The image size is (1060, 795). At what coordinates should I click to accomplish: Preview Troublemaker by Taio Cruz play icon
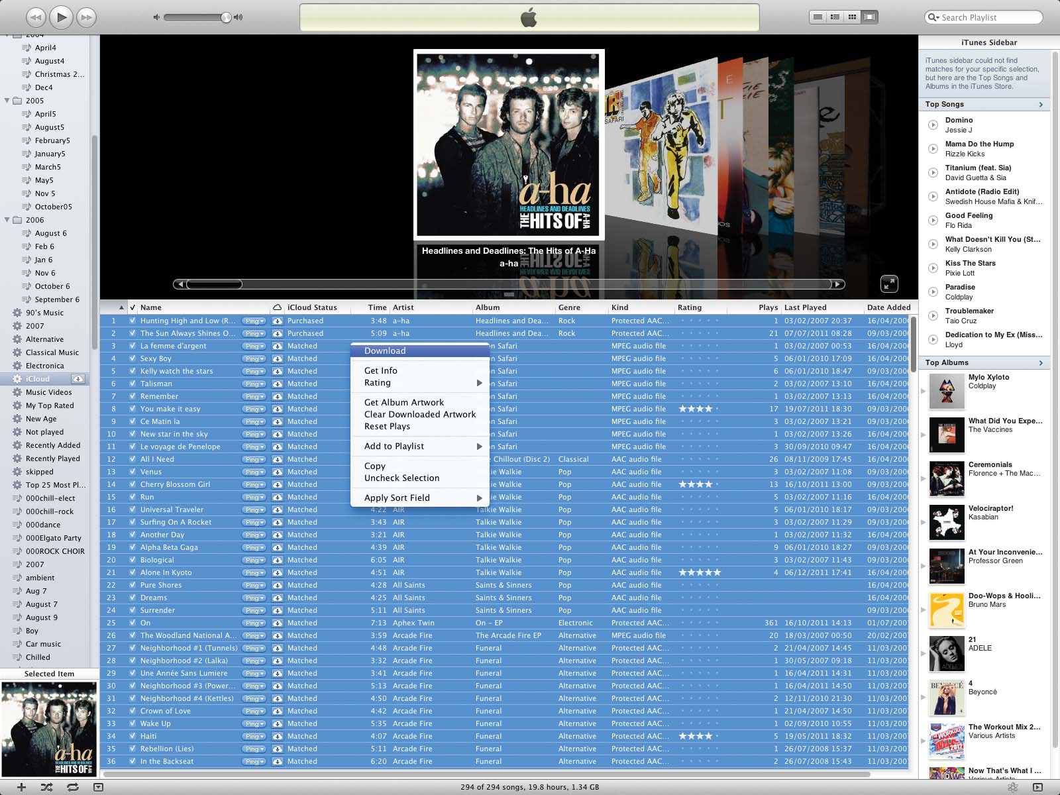pos(933,315)
